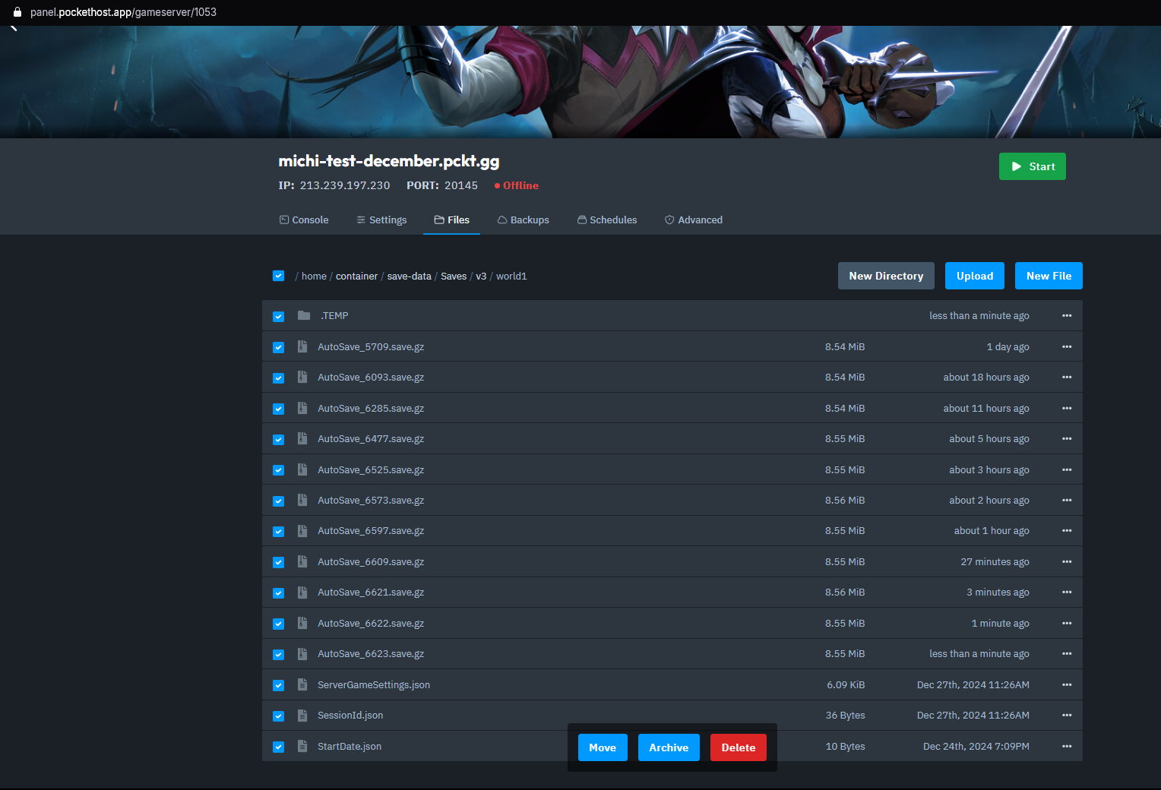1161x790 pixels.
Task: Open the .TEMP folder icon
Action: click(x=304, y=315)
